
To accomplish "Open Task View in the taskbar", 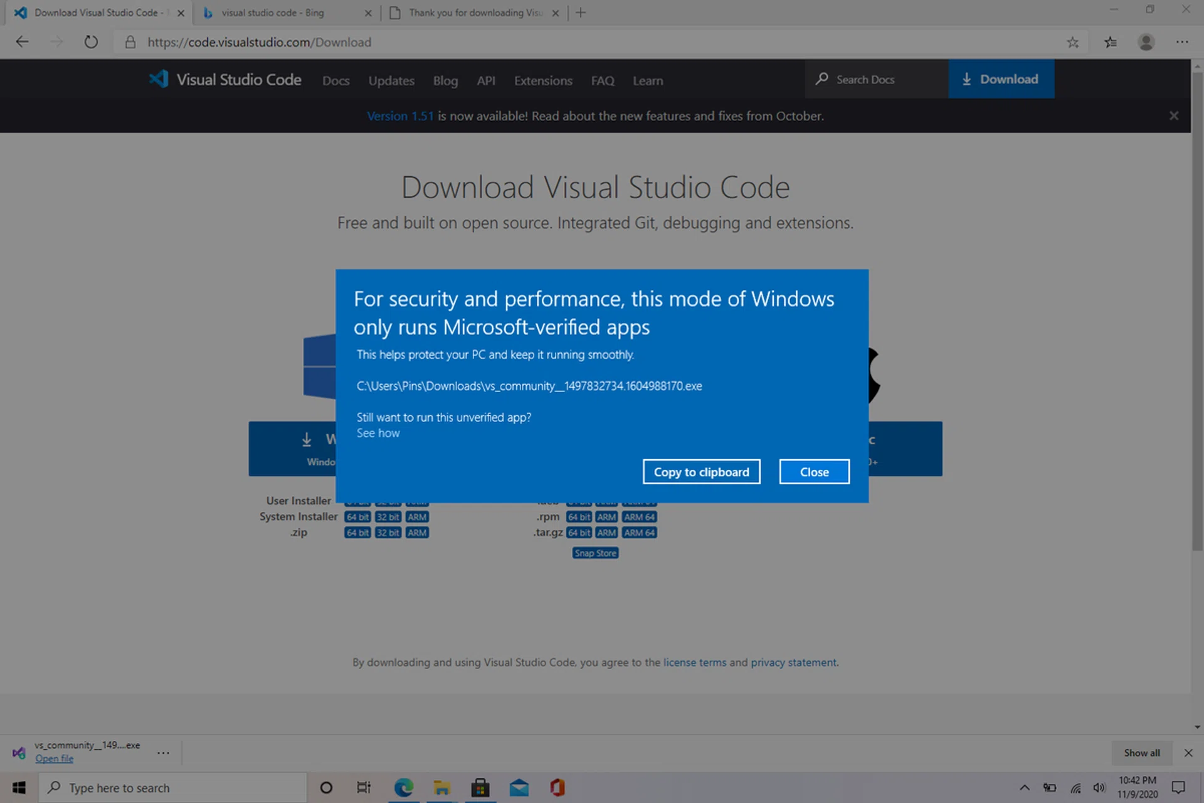I will tap(364, 787).
